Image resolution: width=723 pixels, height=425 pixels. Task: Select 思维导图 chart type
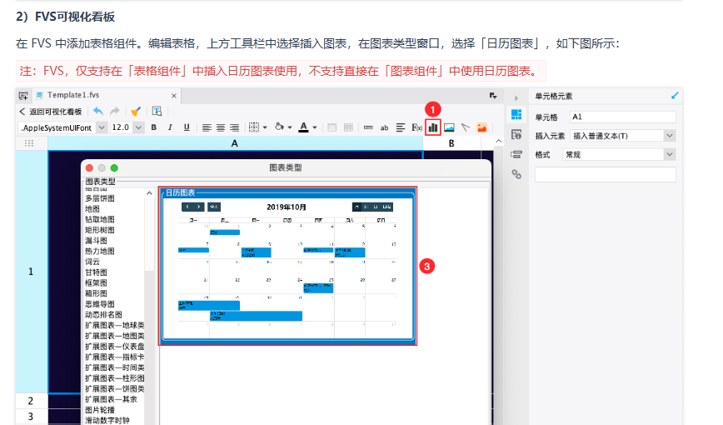click(100, 304)
